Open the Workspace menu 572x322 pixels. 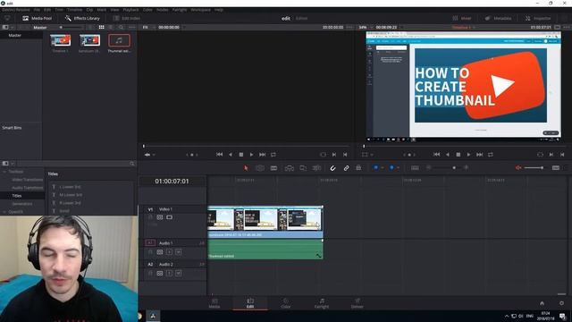200,10
